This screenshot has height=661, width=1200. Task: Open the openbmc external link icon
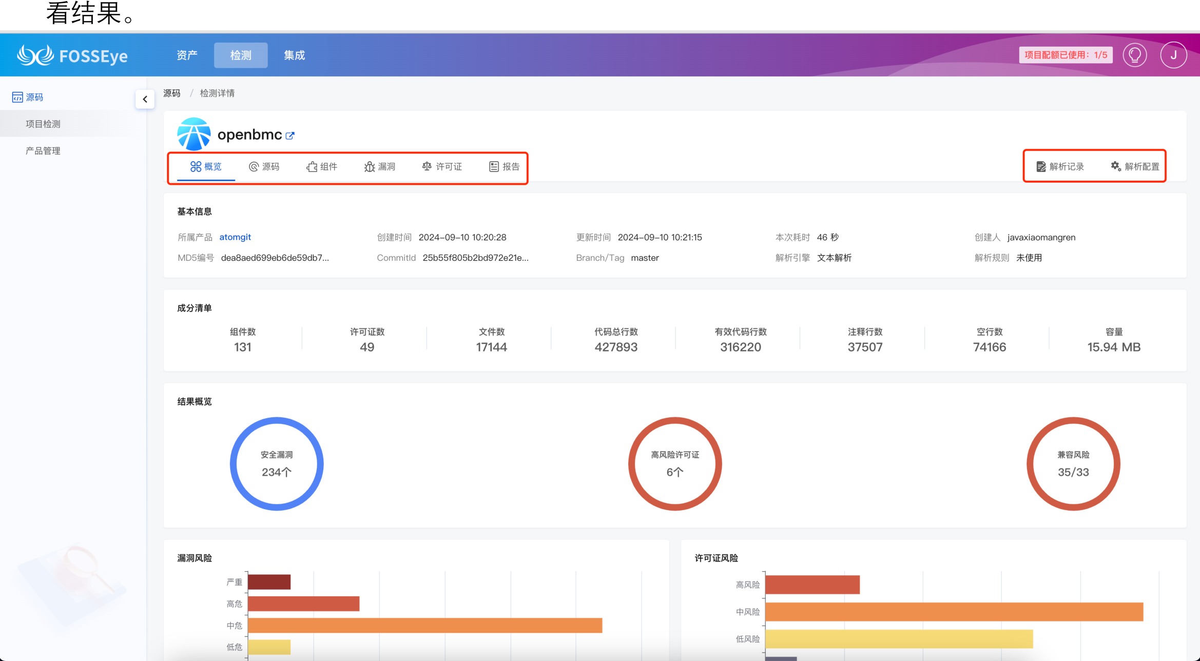click(x=291, y=135)
